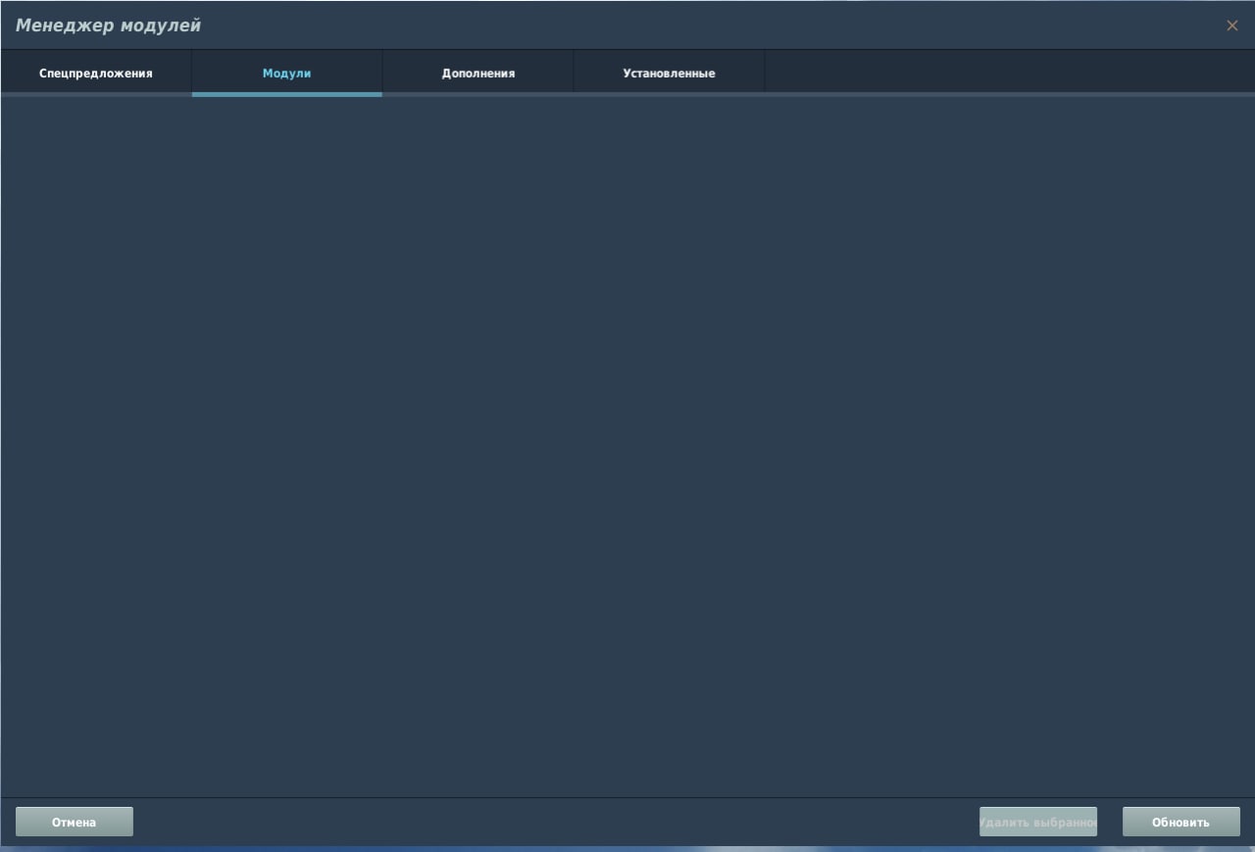Image resolution: width=1255 pixels, height=852 pixels.
Task: Close the Менеджер модулей window
Action: pos(1232,25)
